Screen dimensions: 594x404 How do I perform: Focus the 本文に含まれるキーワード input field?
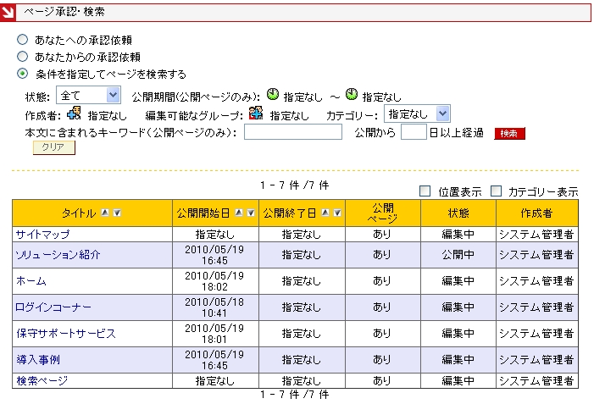click(x=293, y=132)
